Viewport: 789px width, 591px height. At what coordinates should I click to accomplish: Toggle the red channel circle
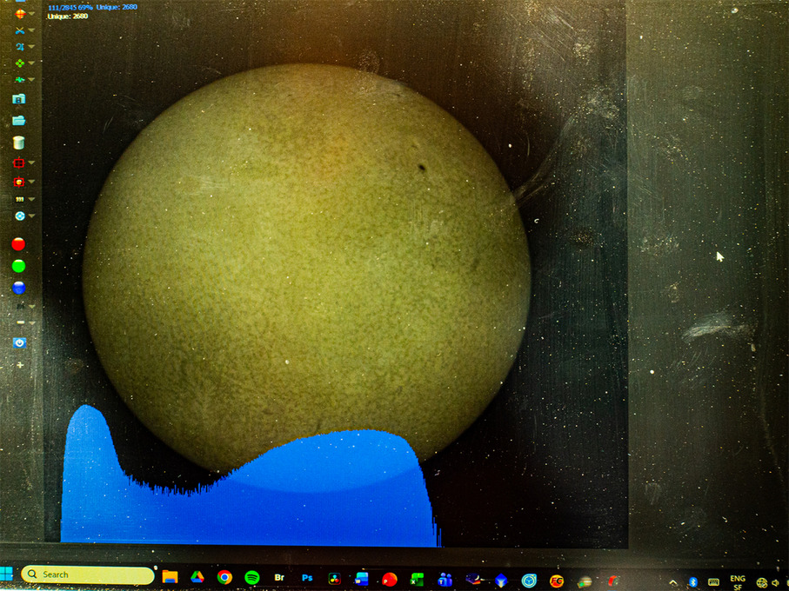point(18,244)
